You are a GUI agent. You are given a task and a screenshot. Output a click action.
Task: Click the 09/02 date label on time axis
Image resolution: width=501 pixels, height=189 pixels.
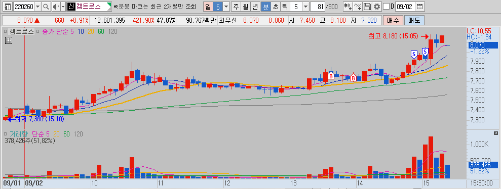click(x=34, y=183)
